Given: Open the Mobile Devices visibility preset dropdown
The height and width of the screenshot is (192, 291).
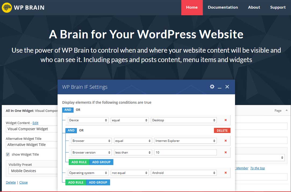Looking at the screenshot, I should coord(33,170).
